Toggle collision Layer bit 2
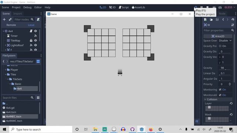Screen dimensions: 237x133 click(x=209, y=107)
